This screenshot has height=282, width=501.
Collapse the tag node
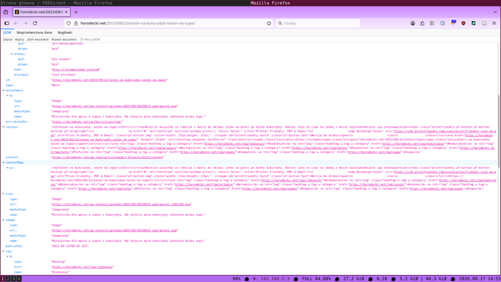pos(3,251)
